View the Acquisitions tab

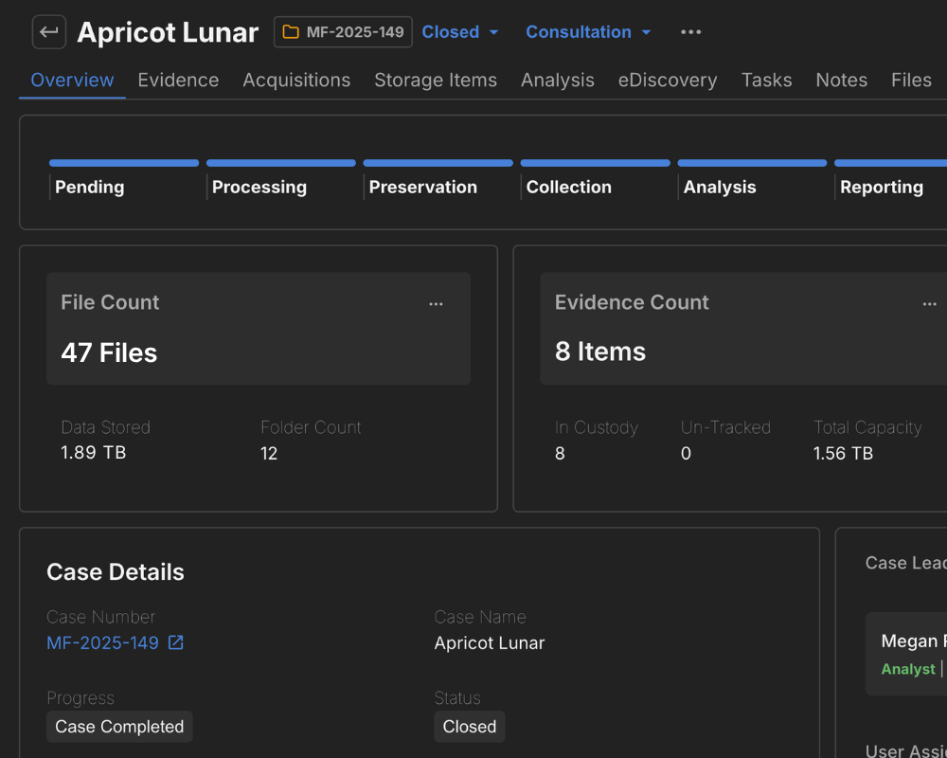(296, 80)
